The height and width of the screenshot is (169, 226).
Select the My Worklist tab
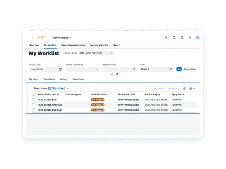[x=50, y=45]
